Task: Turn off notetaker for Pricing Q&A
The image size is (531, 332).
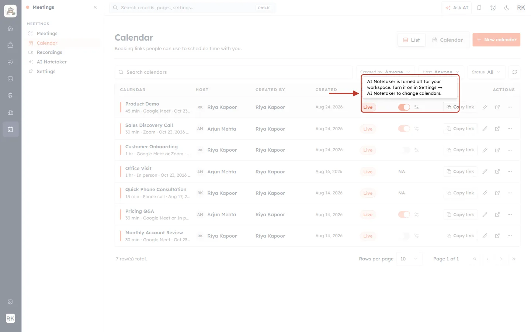Action: pyautogui.click(x=404, y=214)
